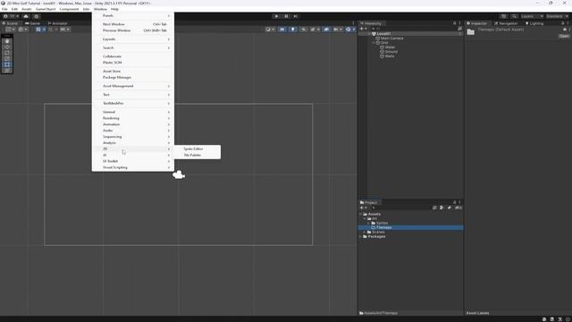The height and width of the screenshot is (322, 572).
Task: Click the Pause button
Action: (x=286, y=16)
